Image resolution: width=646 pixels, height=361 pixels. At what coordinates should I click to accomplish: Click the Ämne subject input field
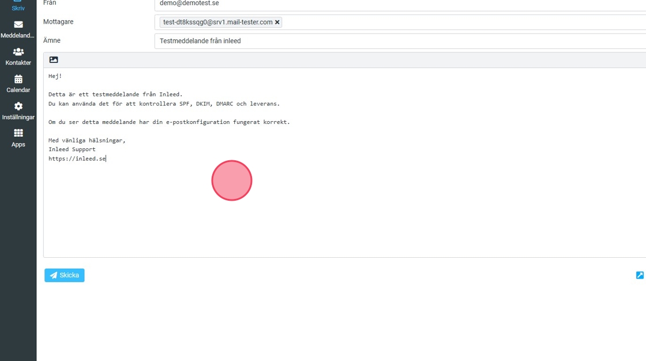point(398,41)
